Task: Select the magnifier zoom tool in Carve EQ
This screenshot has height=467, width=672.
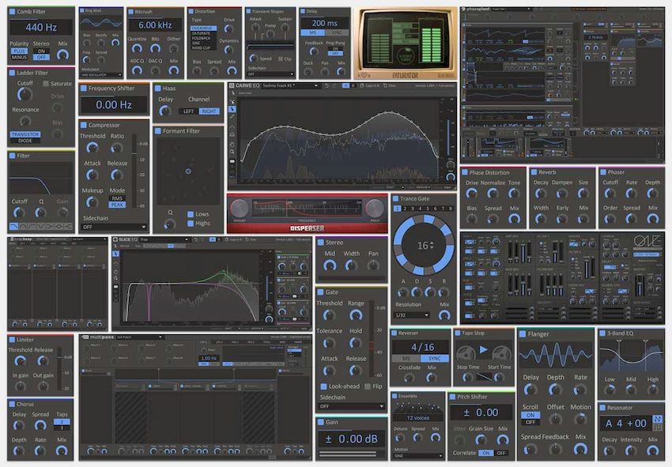Action: (x=232, y=152)
